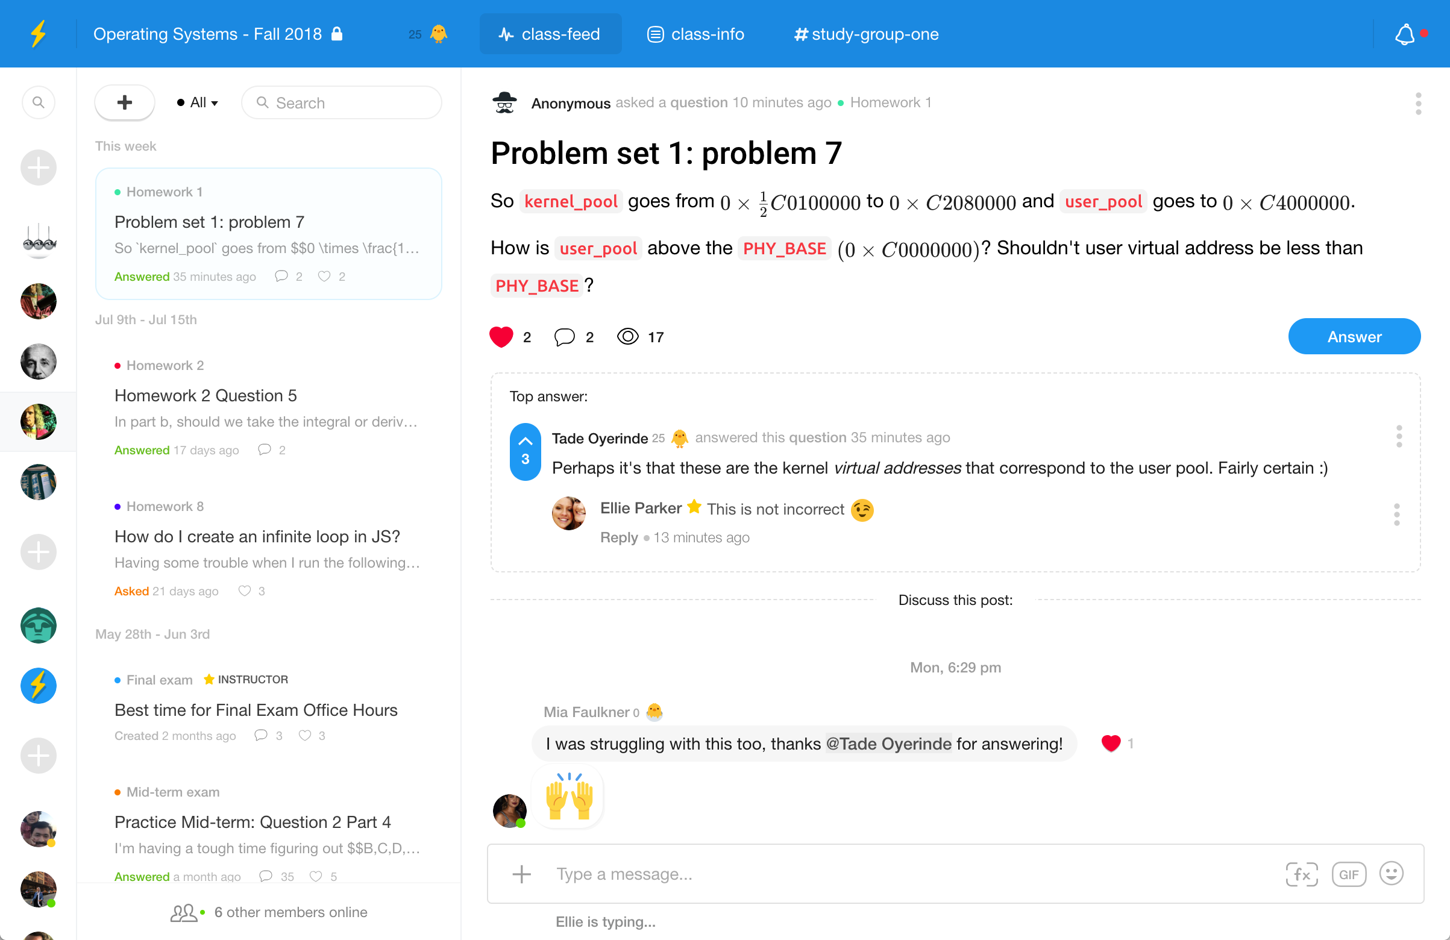
Task: Open the All filter dropdown
Action: (198, 102)
